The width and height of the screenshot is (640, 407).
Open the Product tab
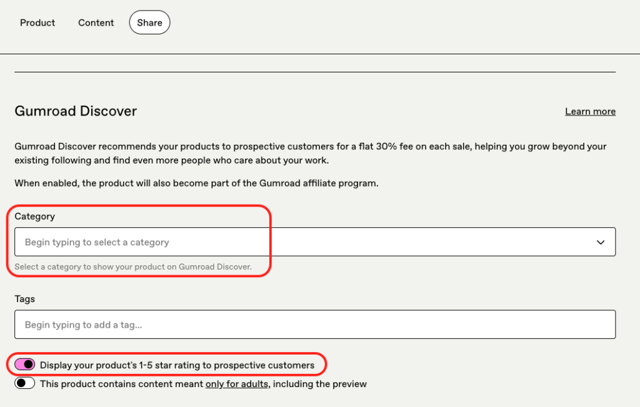[x=37, y=22]
